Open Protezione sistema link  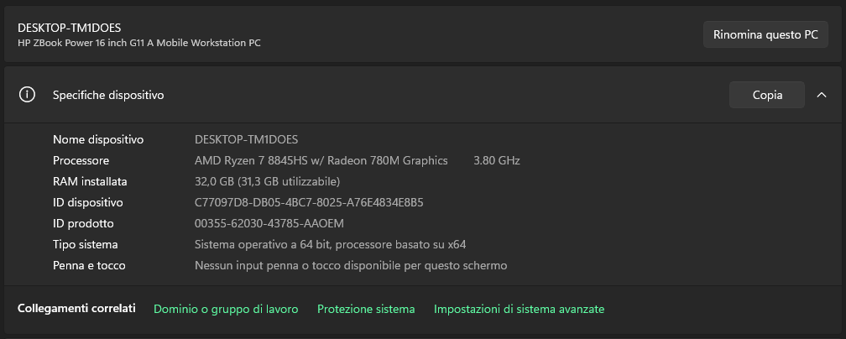366,309
